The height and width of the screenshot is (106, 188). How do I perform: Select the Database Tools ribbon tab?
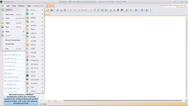tap(39, 6)
